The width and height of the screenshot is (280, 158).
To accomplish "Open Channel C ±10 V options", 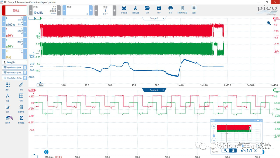I will 14,43.
